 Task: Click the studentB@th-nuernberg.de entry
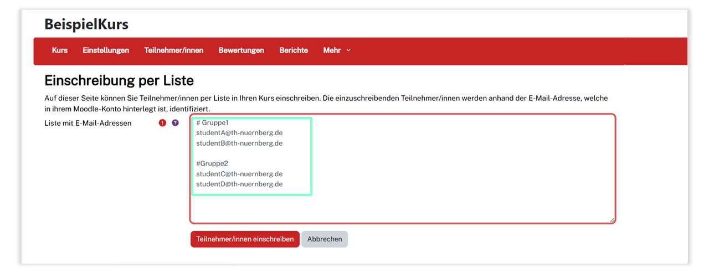click(239, 143)
